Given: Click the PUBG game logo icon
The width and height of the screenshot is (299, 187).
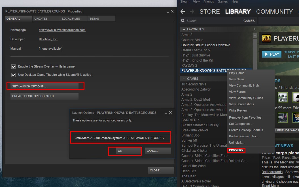Looking at the screenshot, I should 266,38.
